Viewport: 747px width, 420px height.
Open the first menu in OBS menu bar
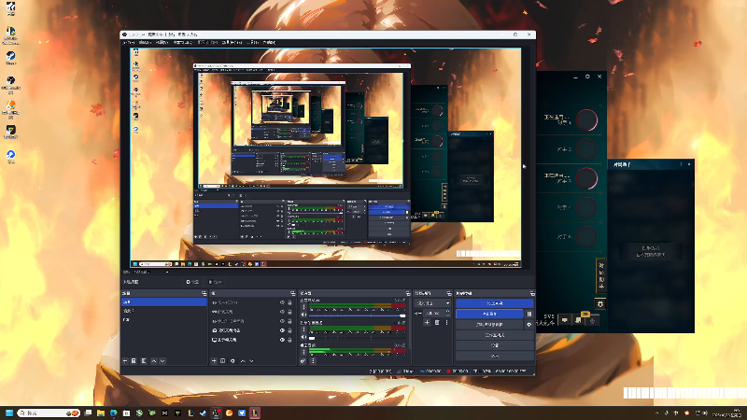tap(129, 42)
